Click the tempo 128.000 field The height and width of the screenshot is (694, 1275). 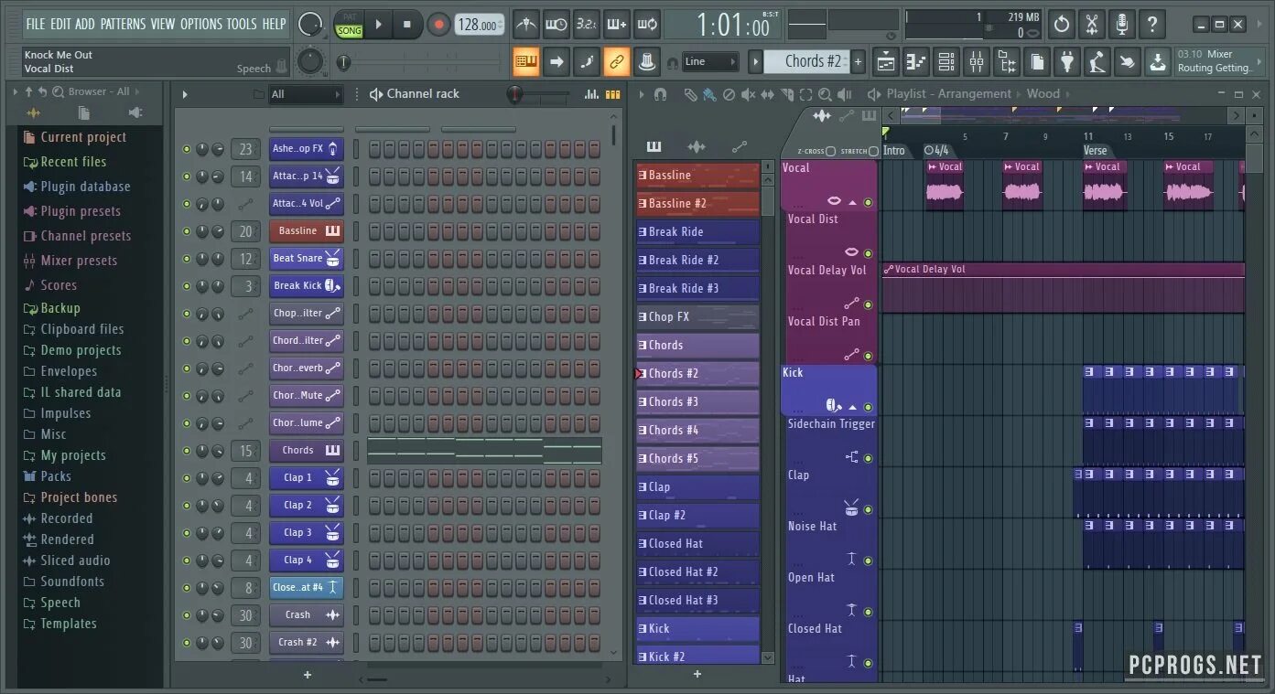point(480,25)
